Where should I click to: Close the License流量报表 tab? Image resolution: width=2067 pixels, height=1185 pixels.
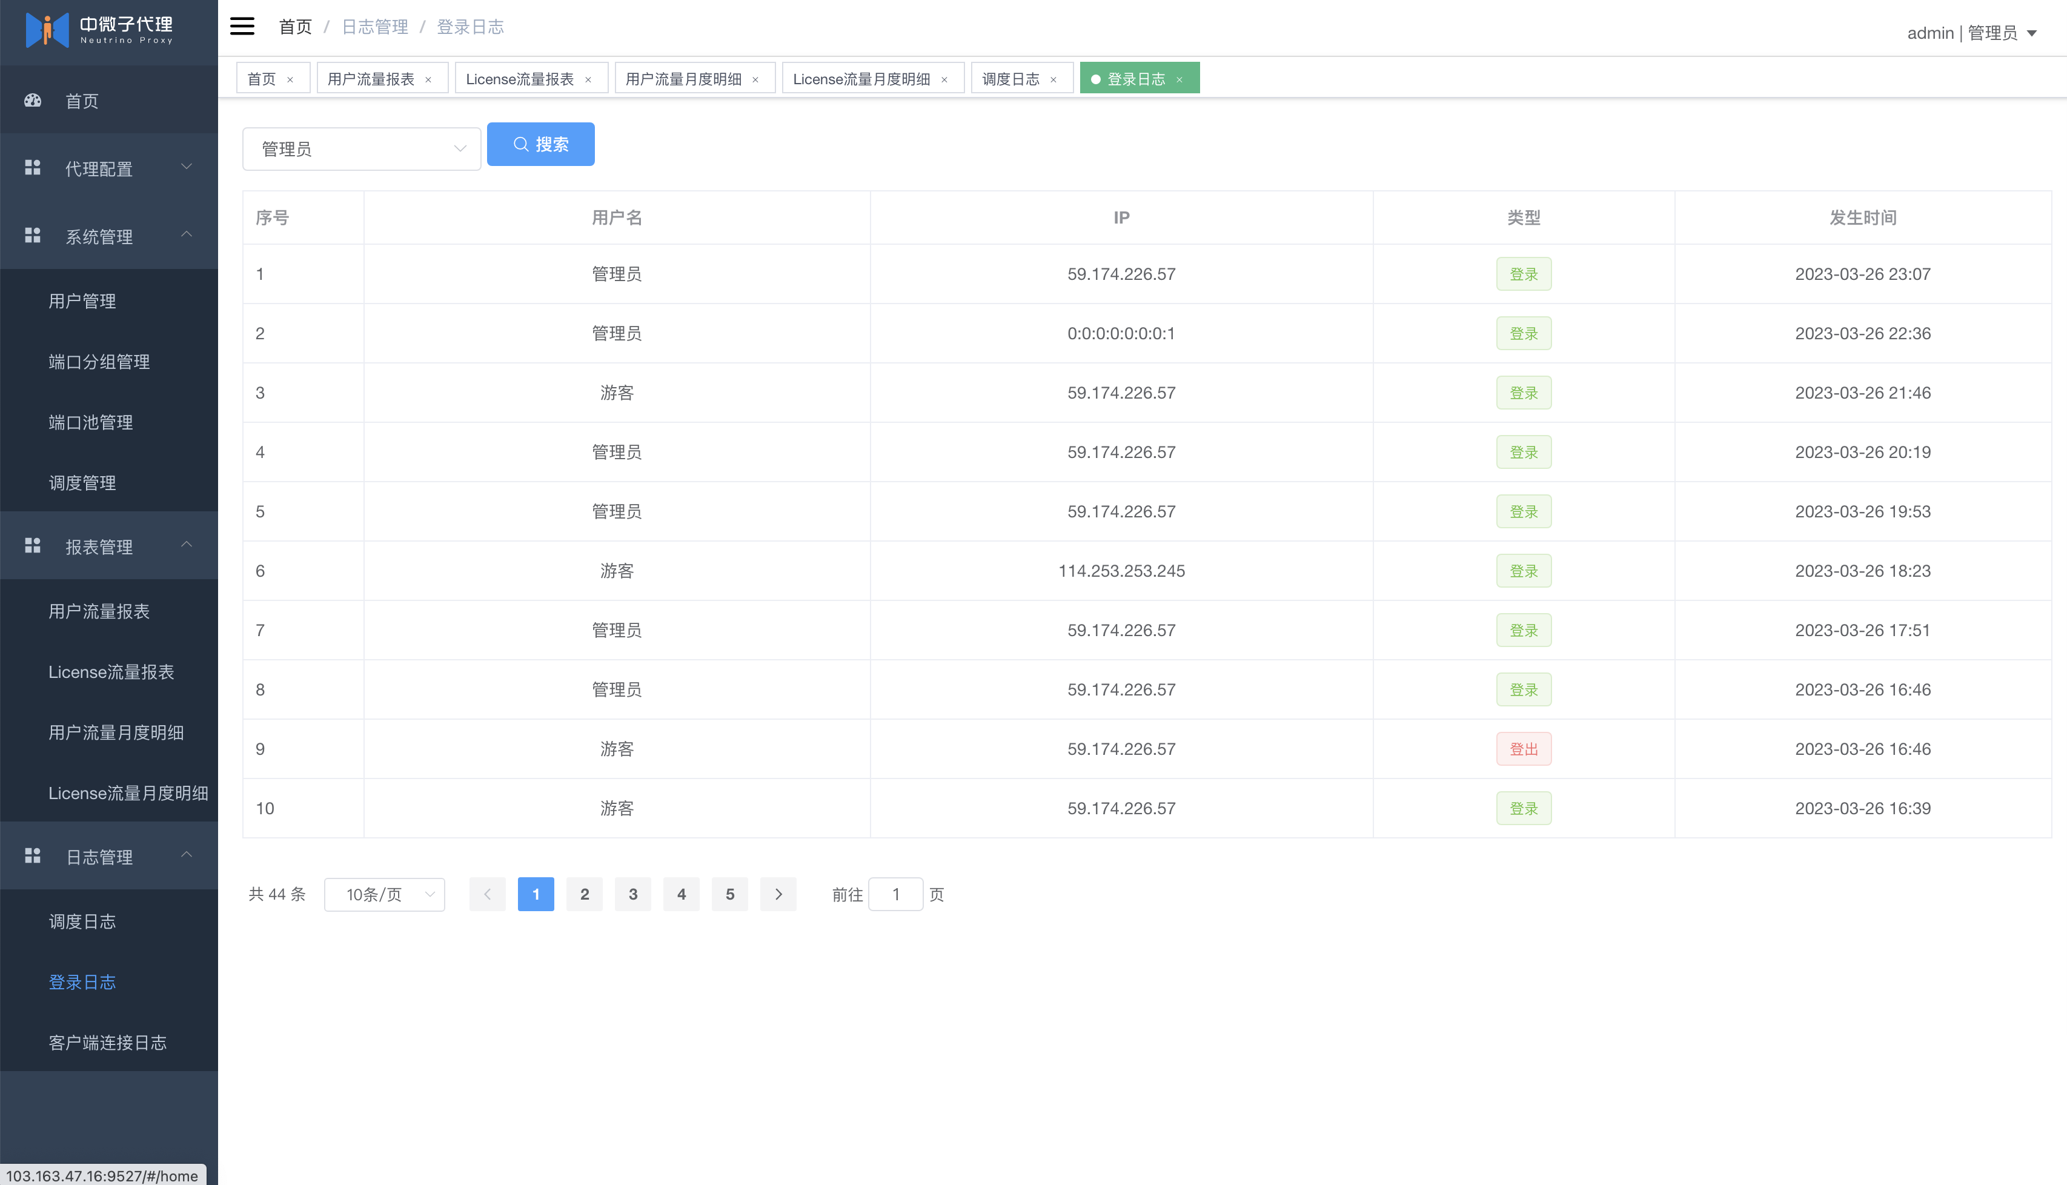588,80
